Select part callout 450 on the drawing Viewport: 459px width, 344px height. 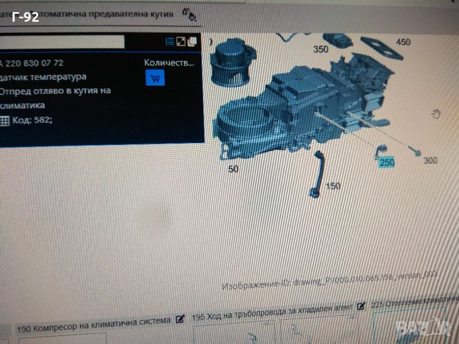403,42
